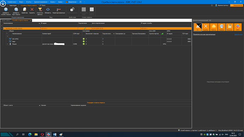
Task: Open Microsoft Edge from the taskbar
Action: (30, 135)
